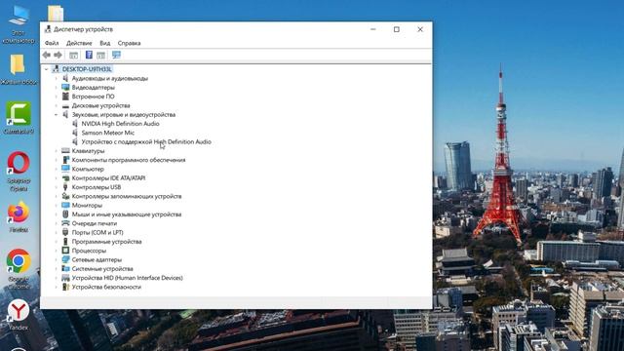
Task: Click the blue Help toolbar icon
Action: (x=89, y=55)
